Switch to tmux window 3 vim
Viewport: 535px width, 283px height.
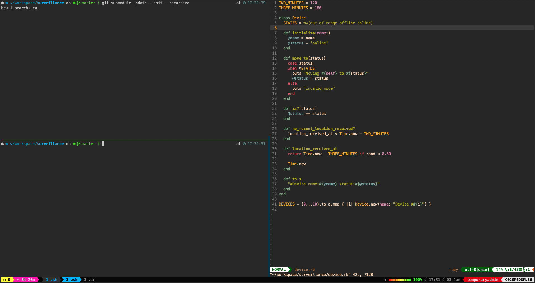[x=90, y=280]
